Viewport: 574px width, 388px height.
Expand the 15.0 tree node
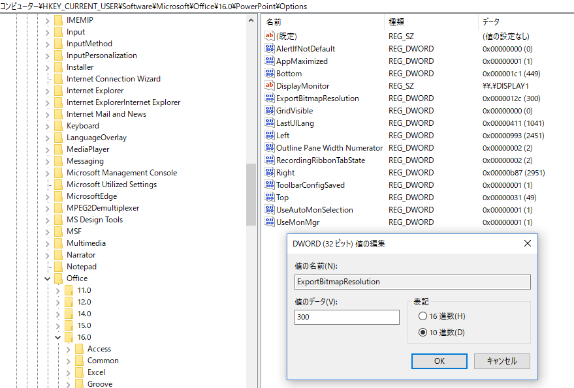pyautogui.click(x=58, y=325)
